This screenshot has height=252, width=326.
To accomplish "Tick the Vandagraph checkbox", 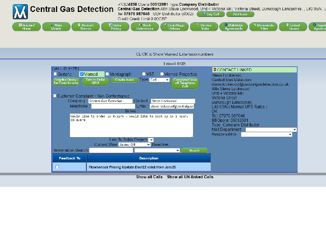I will [x=107, y=74].
